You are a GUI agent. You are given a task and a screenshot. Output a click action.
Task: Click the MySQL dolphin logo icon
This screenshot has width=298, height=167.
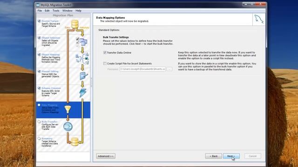259,19
